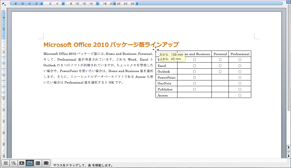Jump to previous page double-up arrow
The height and width of the screenshot is (168, 291).
[x=289, y=148]
